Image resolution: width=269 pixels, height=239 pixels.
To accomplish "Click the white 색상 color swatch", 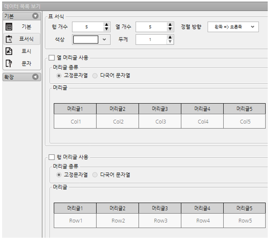I will coord(86,40).
